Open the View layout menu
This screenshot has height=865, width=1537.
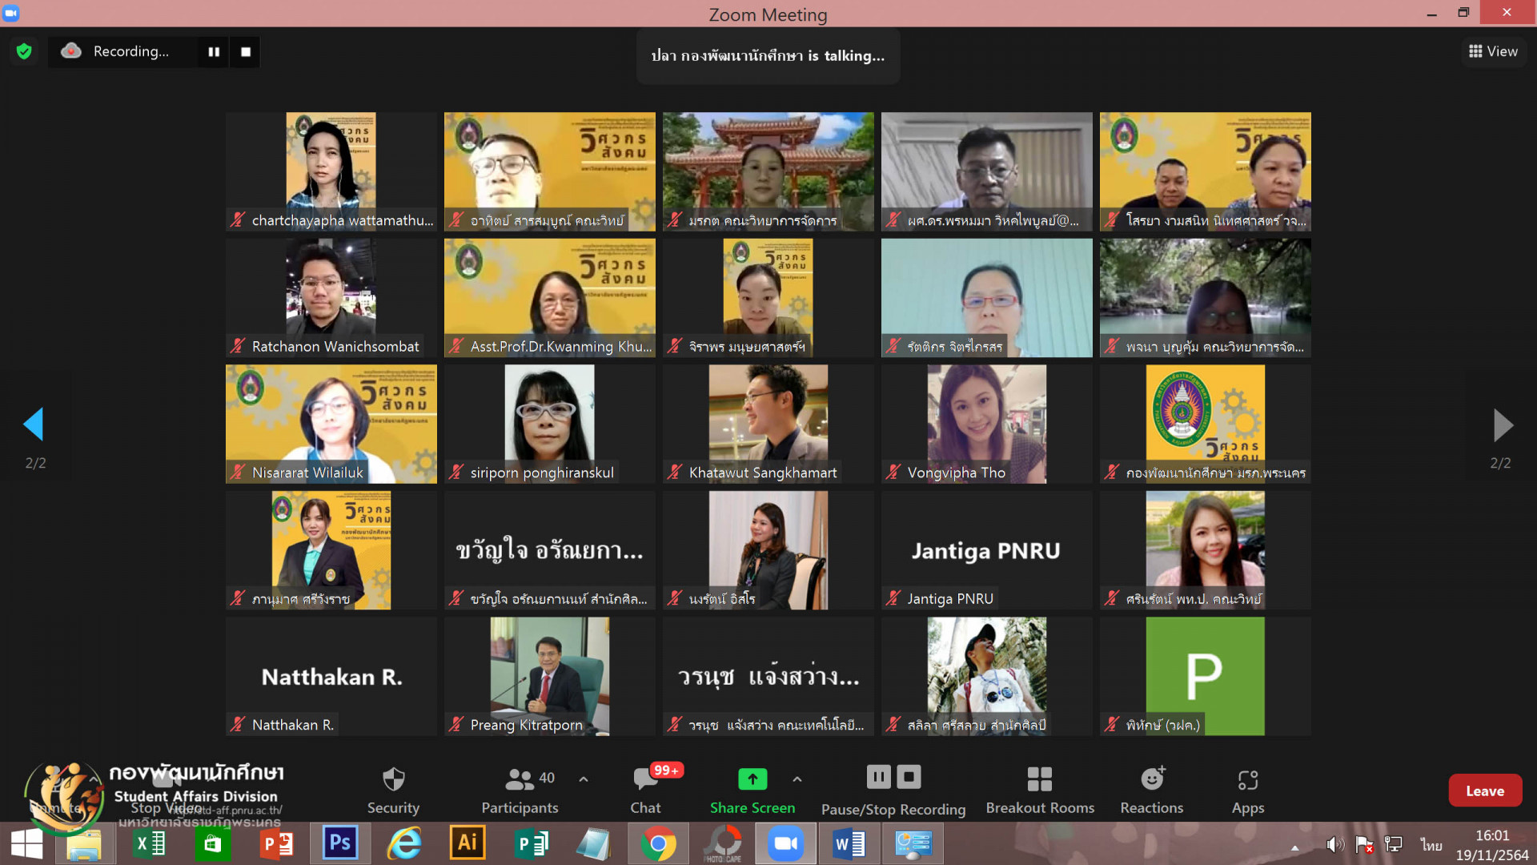coord(1493,51)
